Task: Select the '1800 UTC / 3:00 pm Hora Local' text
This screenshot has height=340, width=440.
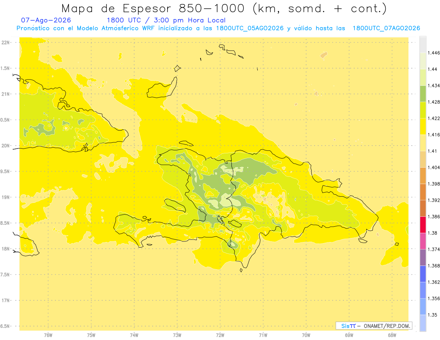Action: (166, 20)
